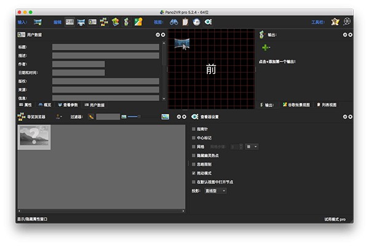Switch to the 查看参数 tab
Image resolution: width=369 pixels, height=246 pixels.
(68, 105)
